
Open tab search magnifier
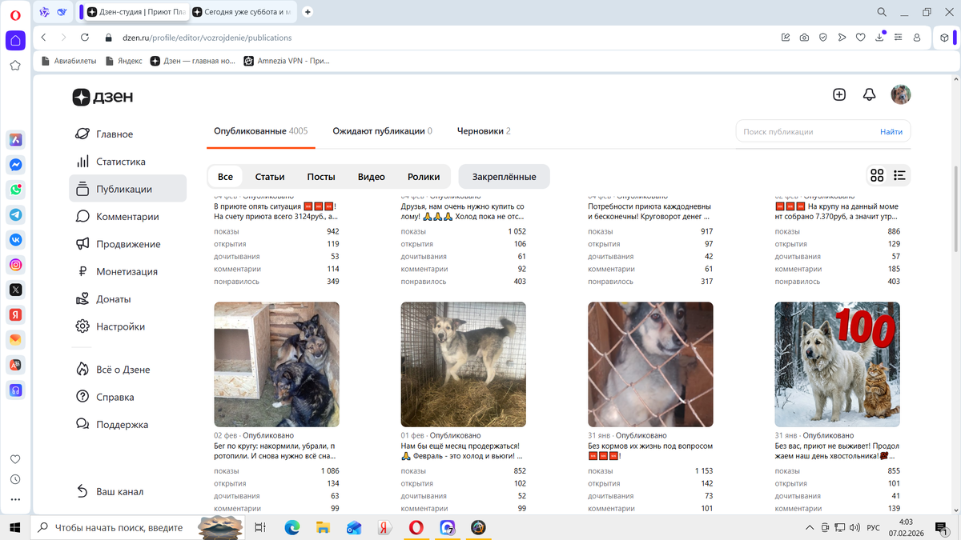(x=882, y=12)
